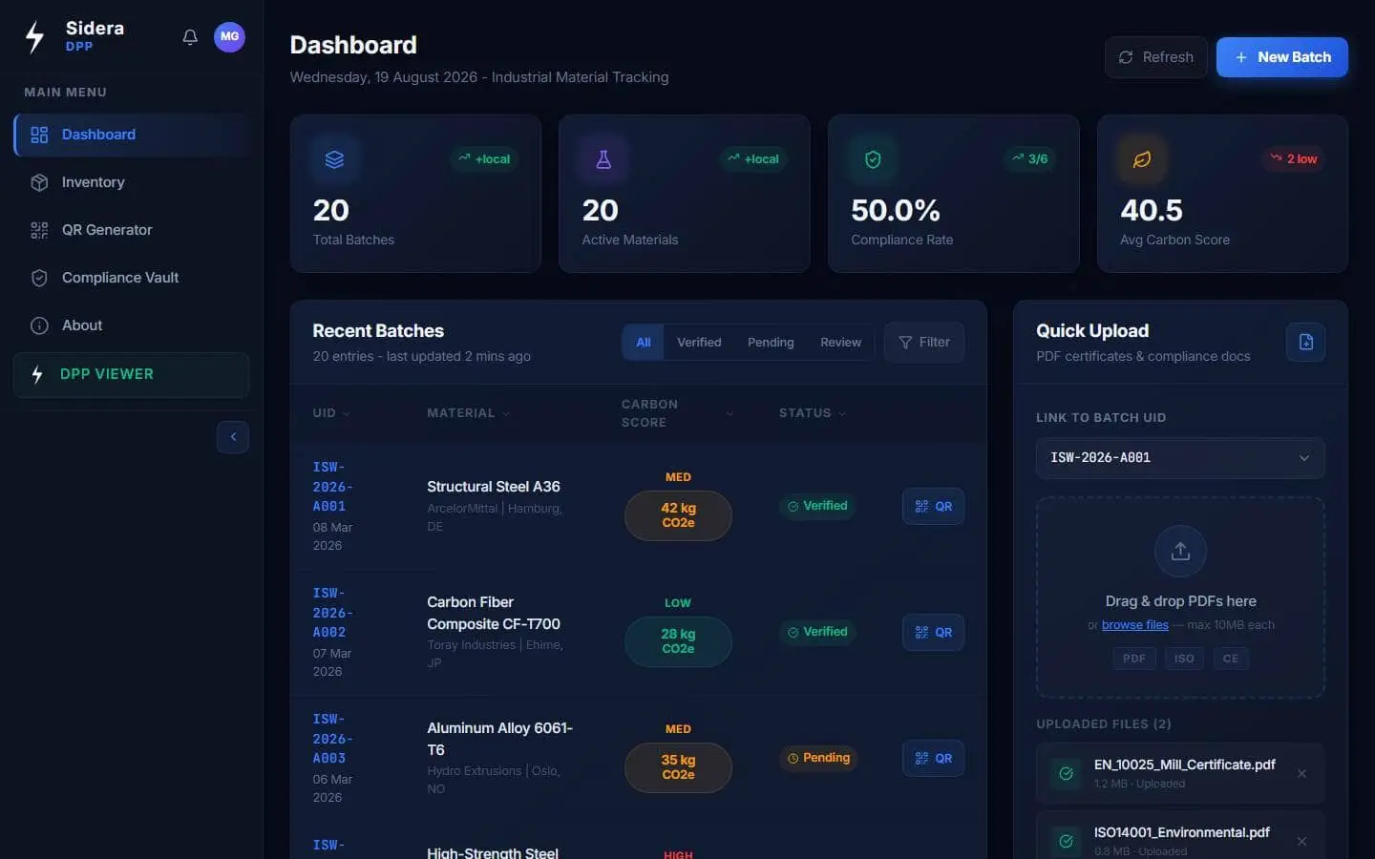Click uploaded check icon for EN_10025_Mill_Certificate.pdf
The image size is (1375, 859).
pyautogui.click(x=1066, y=774)
